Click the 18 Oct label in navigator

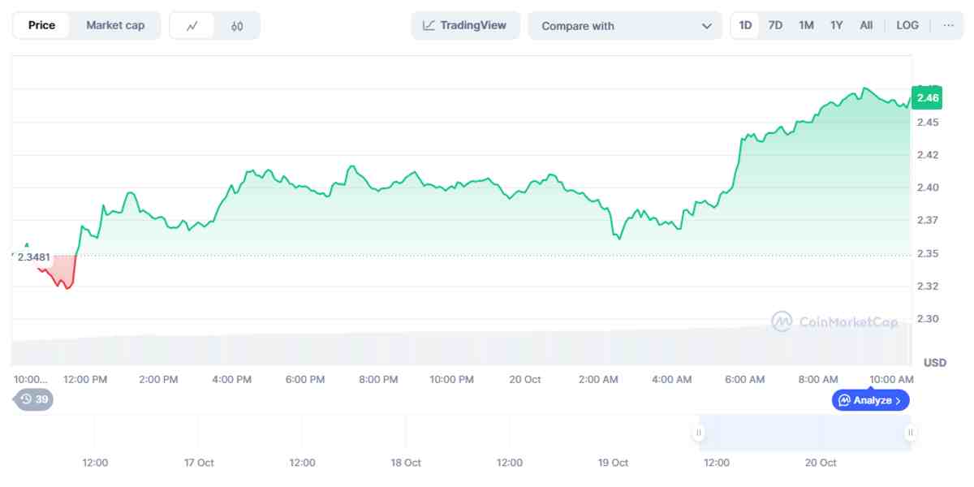pos(406,463)
